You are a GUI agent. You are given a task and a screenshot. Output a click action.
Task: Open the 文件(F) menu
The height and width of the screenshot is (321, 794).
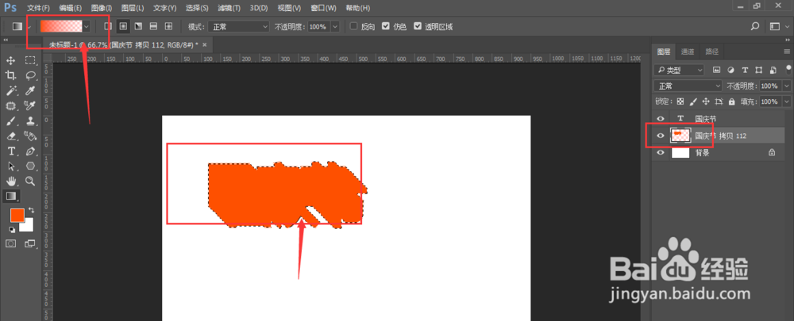(38, 8)
